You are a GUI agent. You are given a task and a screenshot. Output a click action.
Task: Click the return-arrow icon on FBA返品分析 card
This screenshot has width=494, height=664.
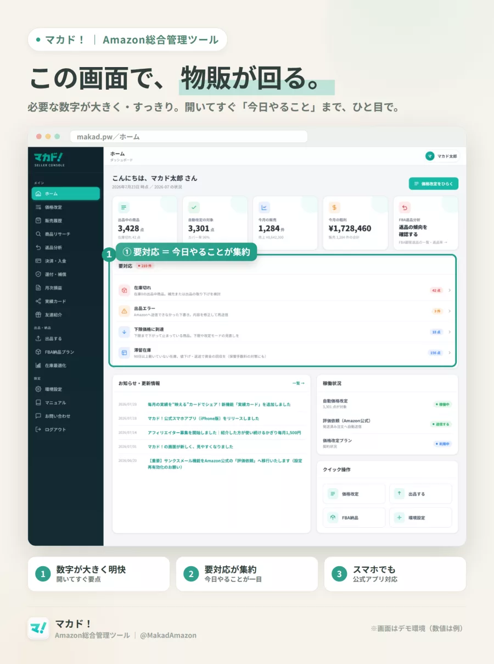click(405, 208)
